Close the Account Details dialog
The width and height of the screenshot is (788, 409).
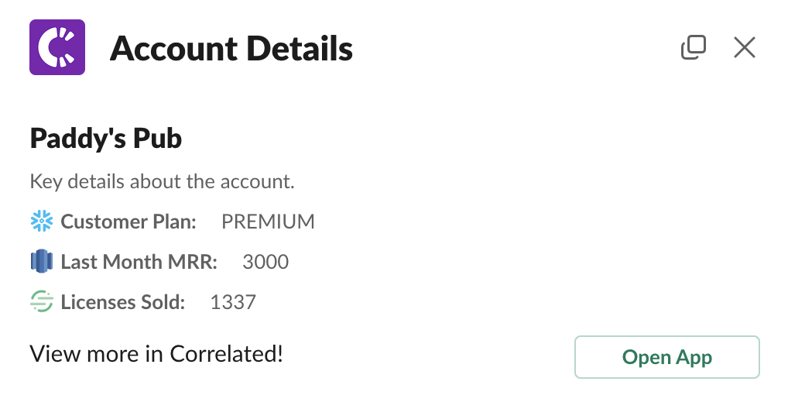point(745,47)
